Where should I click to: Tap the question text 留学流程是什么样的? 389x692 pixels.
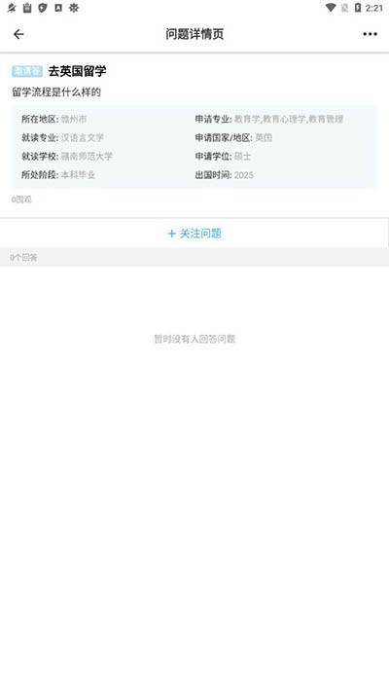point(56,92)
